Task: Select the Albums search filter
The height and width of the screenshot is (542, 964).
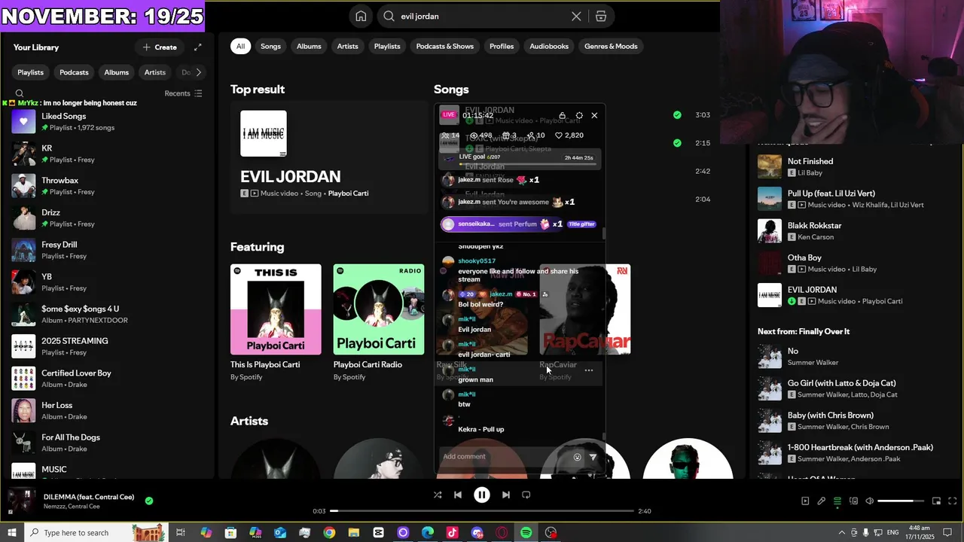Action: [309, 47]
